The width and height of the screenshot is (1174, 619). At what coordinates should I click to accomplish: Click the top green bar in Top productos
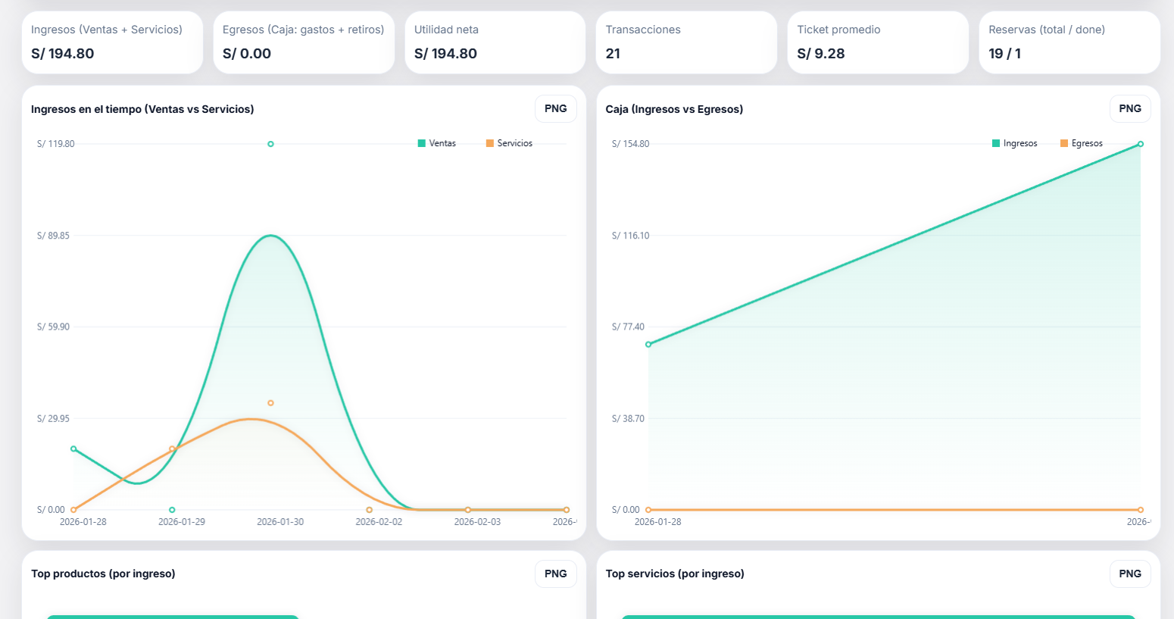tap(173, 617)
